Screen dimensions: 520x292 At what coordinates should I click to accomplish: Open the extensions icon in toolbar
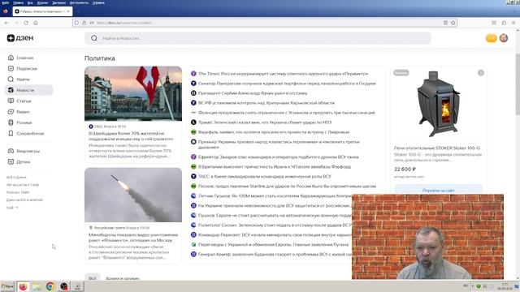[x=504, y=23]
